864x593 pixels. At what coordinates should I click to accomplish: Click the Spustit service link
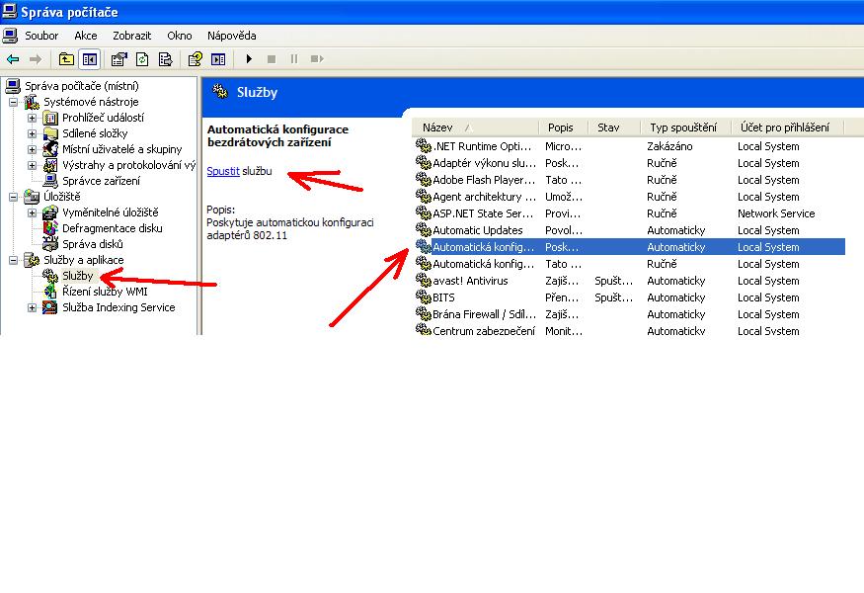click(223, 172)
